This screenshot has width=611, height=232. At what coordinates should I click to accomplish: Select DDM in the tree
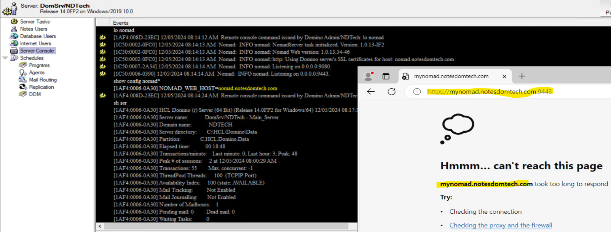[x=35, y=94]
